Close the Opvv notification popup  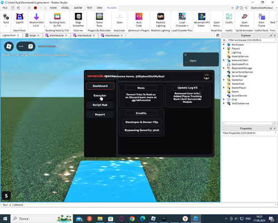click(185, 55)
